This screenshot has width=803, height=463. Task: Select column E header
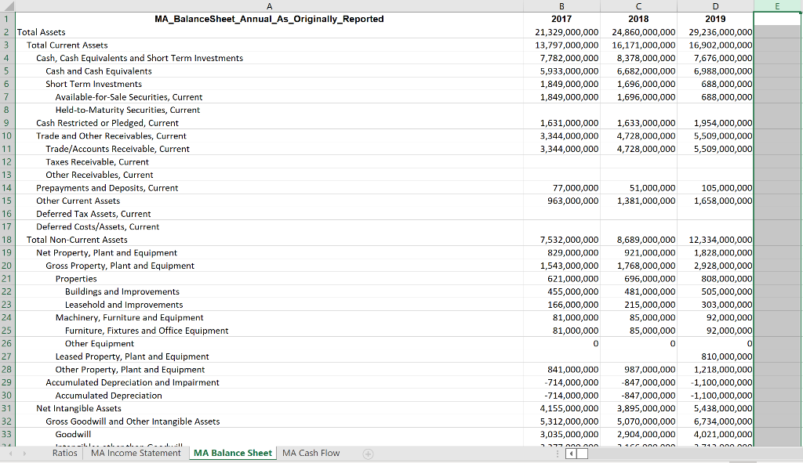tap(776, 6)
